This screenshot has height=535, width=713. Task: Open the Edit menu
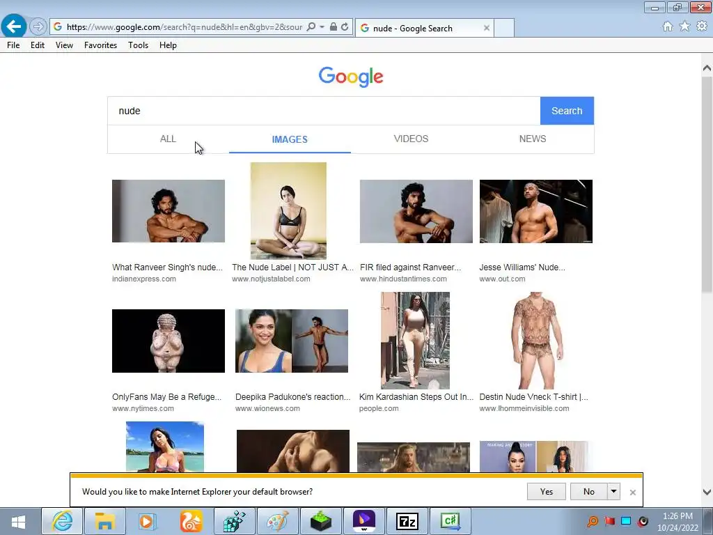38,45
